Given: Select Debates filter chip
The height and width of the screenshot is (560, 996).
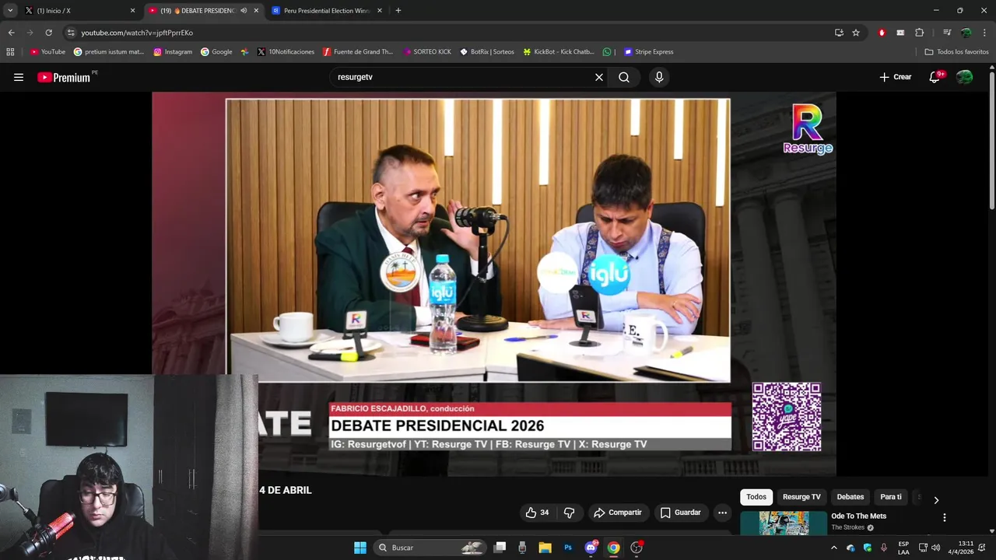Looking at the screenshot, I should pyautogui.click(x=850, y=497).
